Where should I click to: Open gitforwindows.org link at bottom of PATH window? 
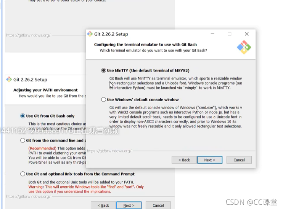(x=28, y=196)
